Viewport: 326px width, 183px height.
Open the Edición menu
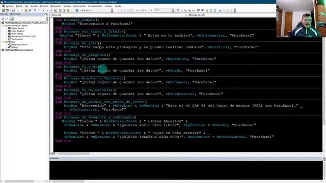point(19,6)
